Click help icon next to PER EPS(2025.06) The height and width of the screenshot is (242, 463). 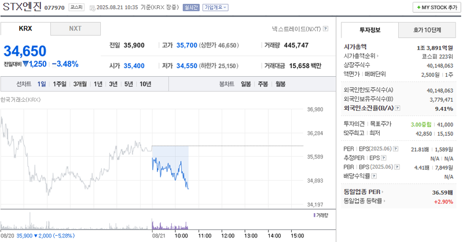395,149
